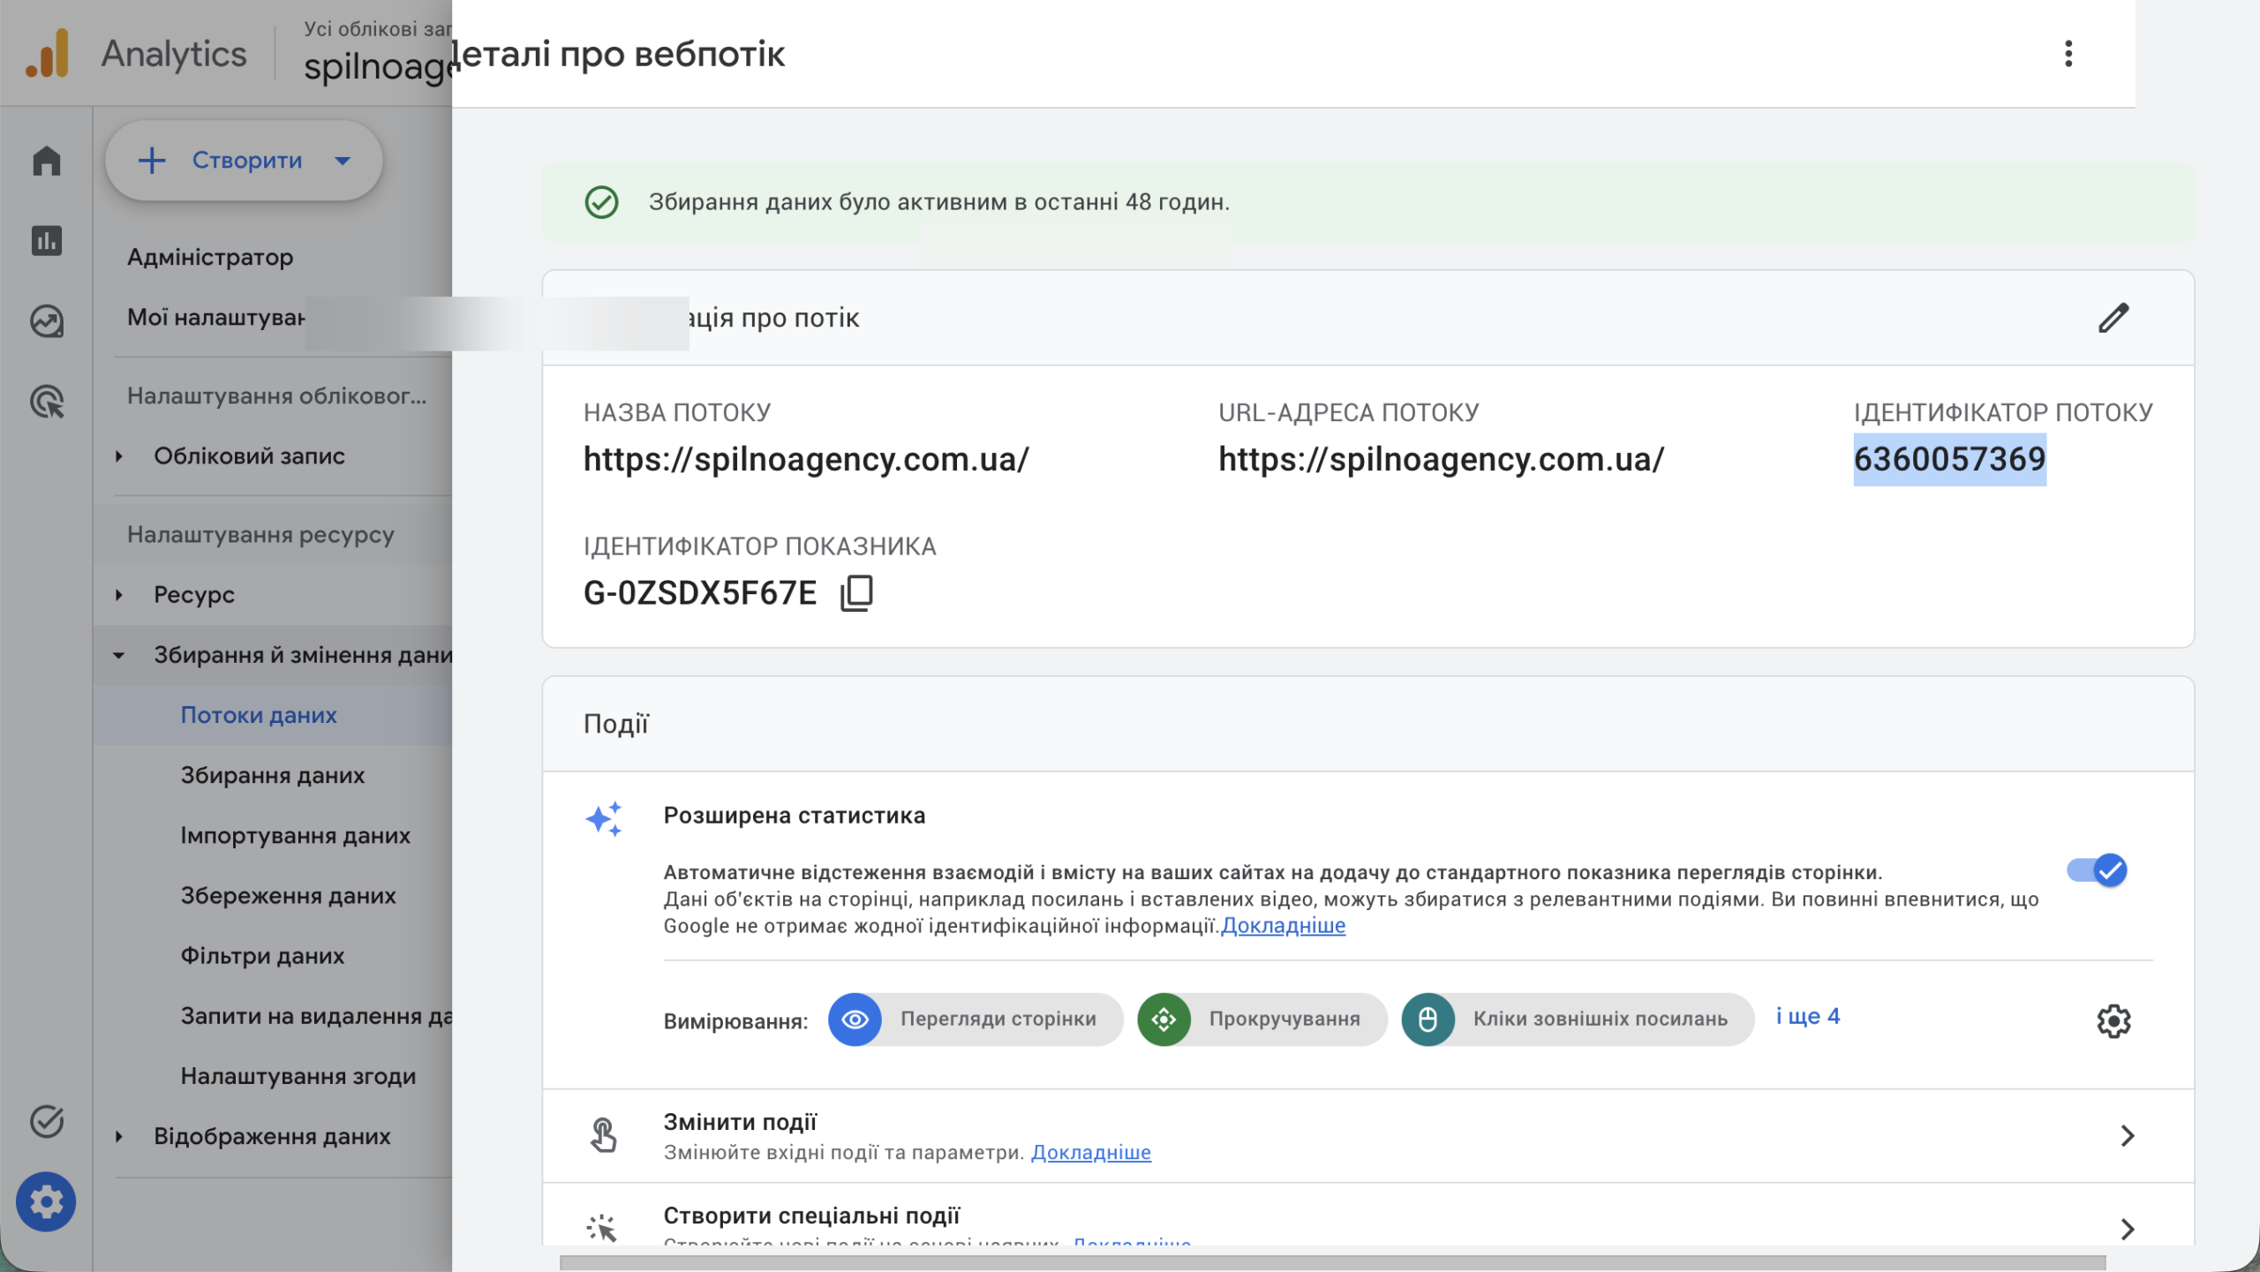Click the Події section heading

click(x=615, y=724)
